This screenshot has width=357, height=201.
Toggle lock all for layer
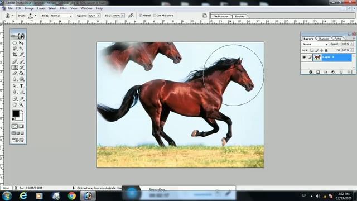[x=326, y=50]
